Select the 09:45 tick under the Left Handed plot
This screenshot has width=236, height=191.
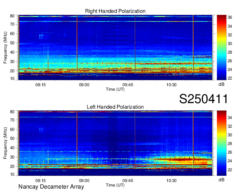(x=128, y=180)
